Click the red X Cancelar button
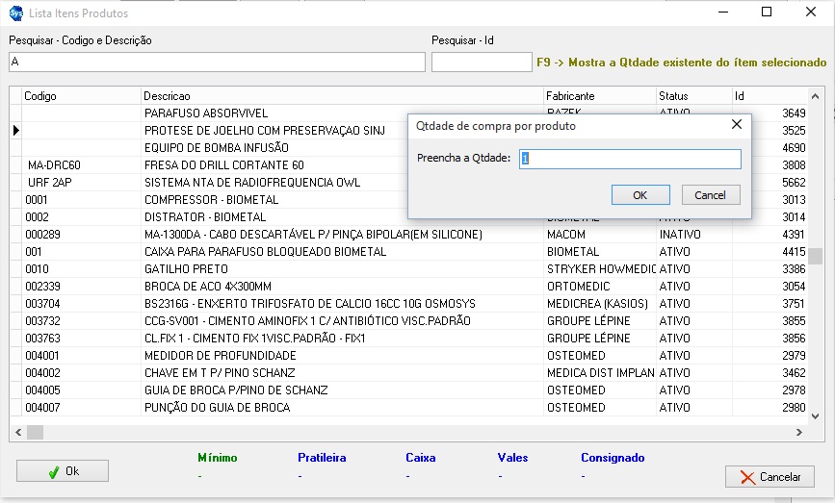Image resolution: width=835 pixels, height=503 pixels. (770, 477)
